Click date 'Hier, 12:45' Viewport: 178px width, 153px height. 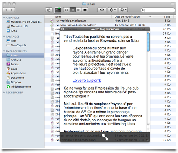pyautogui.click(x=122, y=21)
